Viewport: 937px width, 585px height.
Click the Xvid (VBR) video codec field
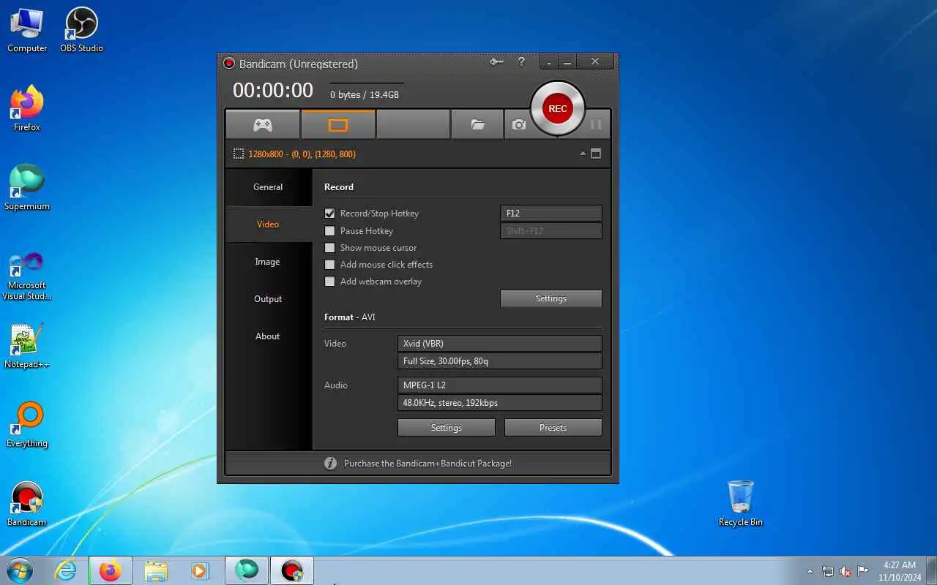[x=500, y=344]
